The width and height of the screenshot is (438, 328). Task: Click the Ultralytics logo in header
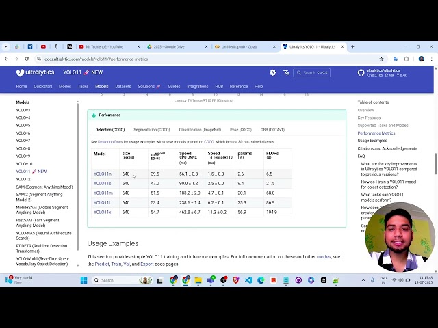click(x=35, y=72)
